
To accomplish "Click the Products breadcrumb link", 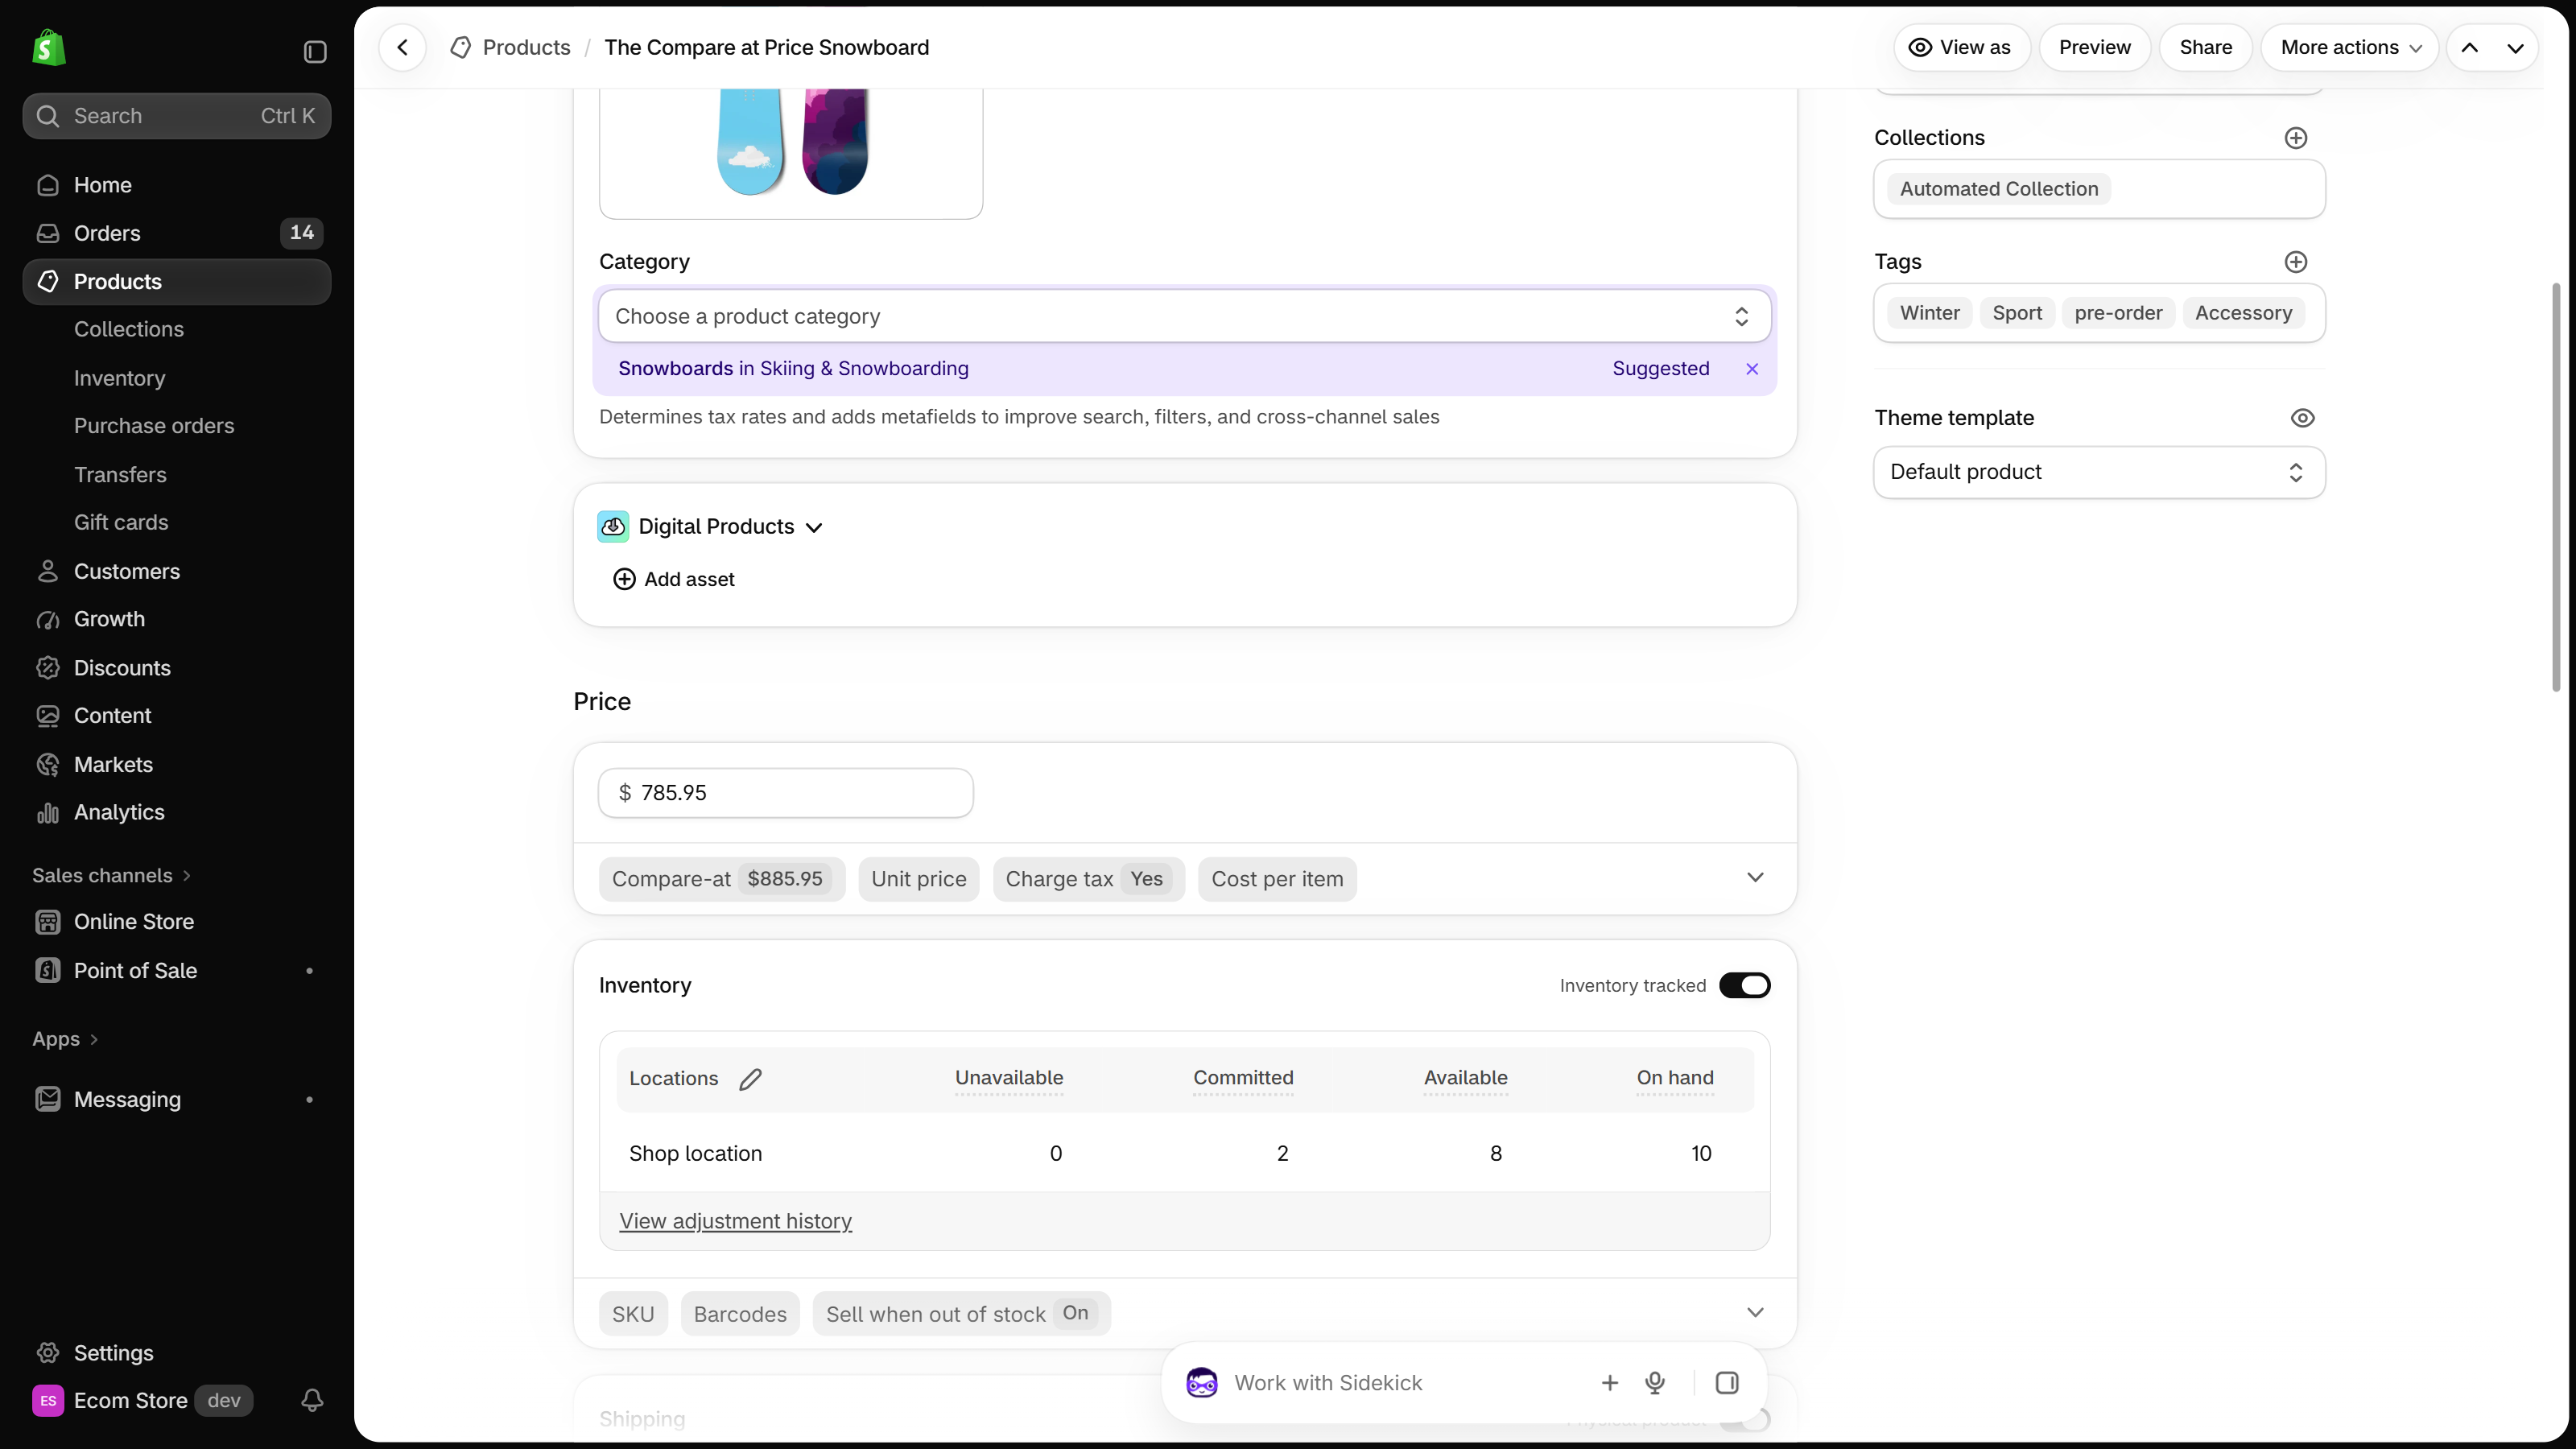I will click(x=526, y=48).
